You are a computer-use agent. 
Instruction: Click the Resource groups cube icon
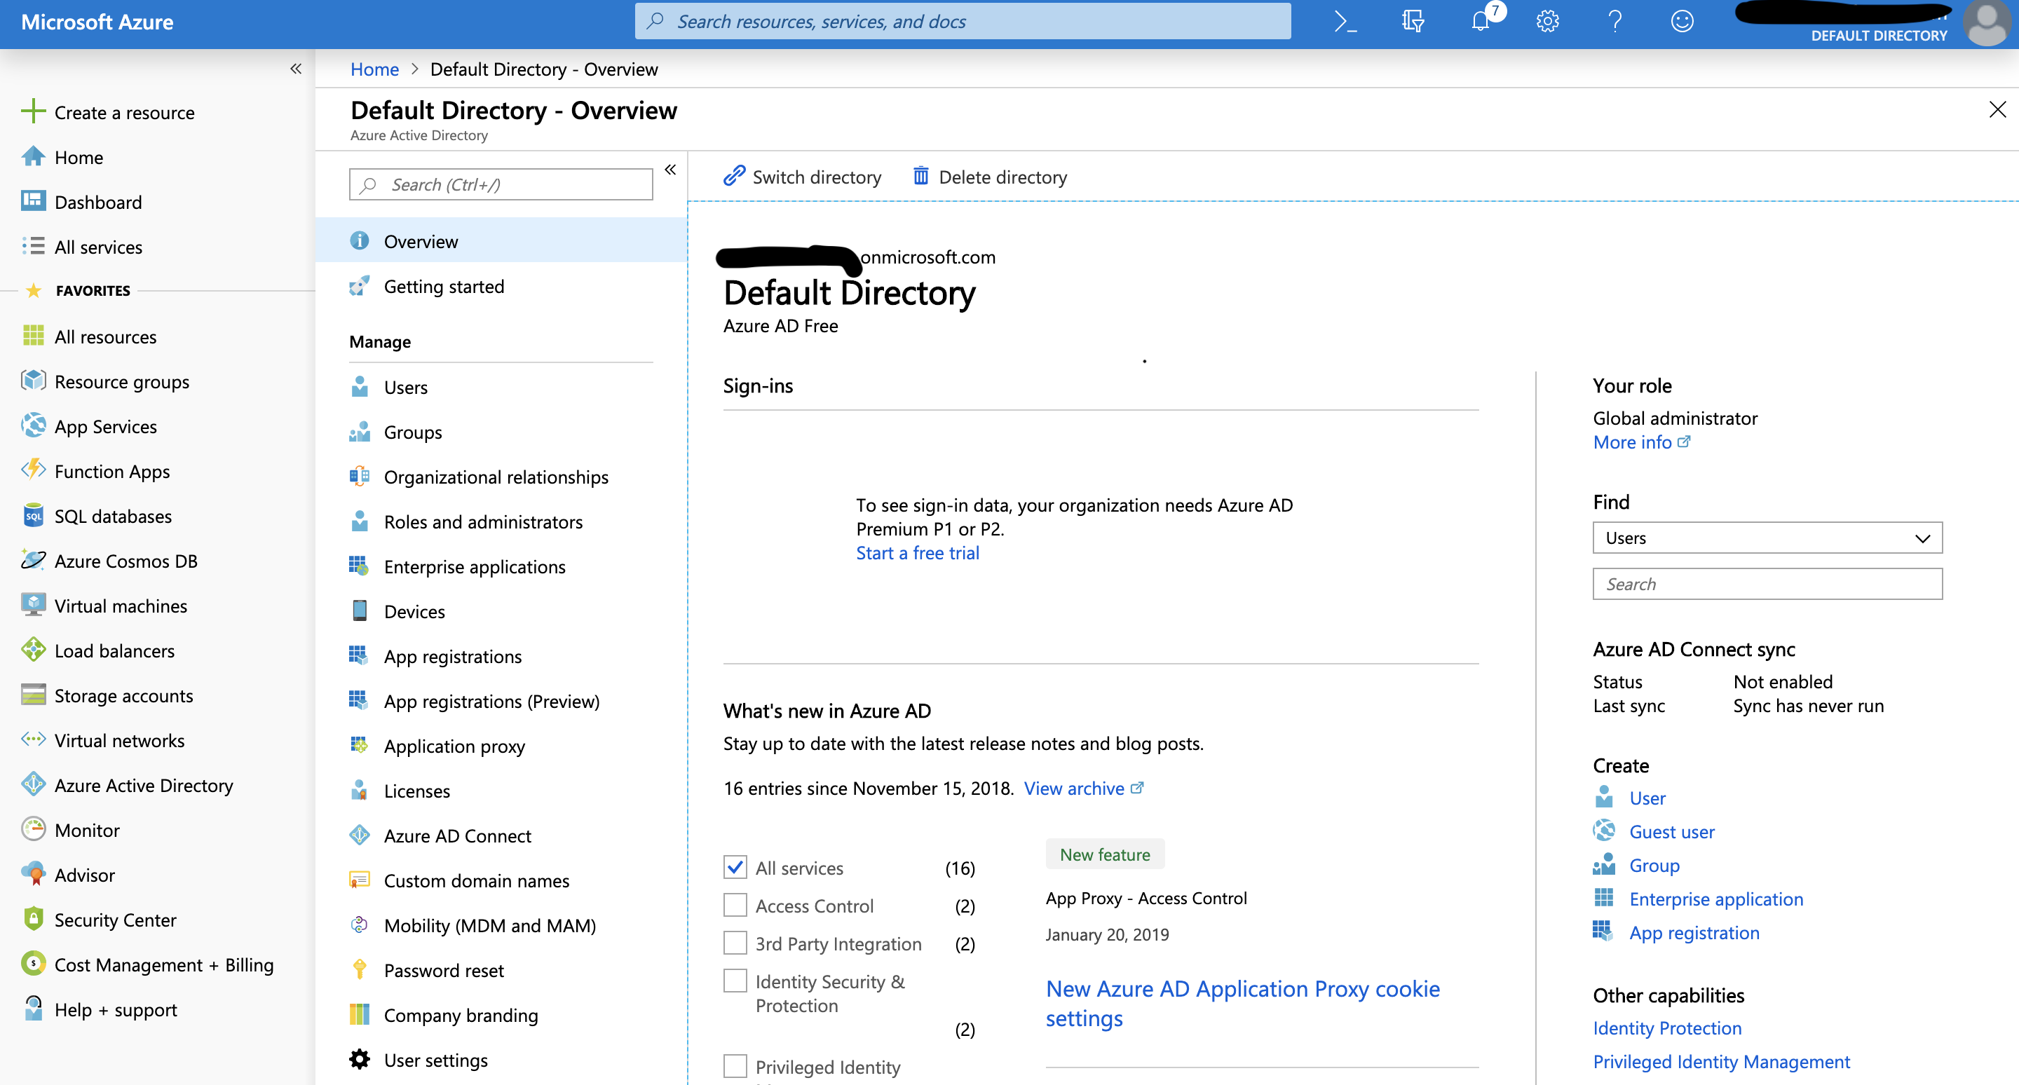point(33,381)
